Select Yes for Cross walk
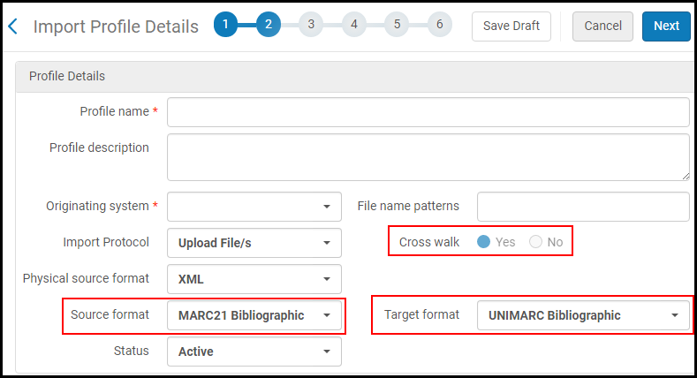The height and width of the screenshot is (378, 697). [484, 242]
